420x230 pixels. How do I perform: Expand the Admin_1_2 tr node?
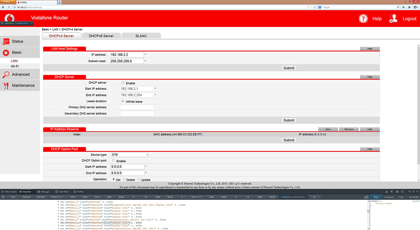point(58,228)
